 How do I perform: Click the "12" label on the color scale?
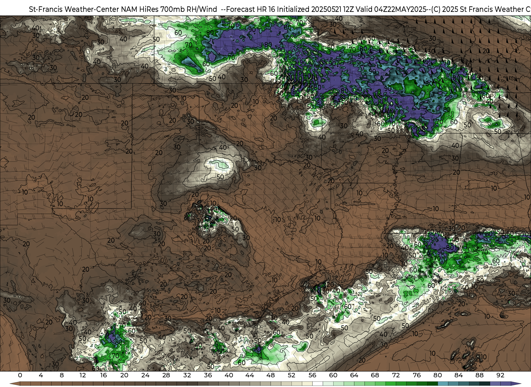[83, 375]
